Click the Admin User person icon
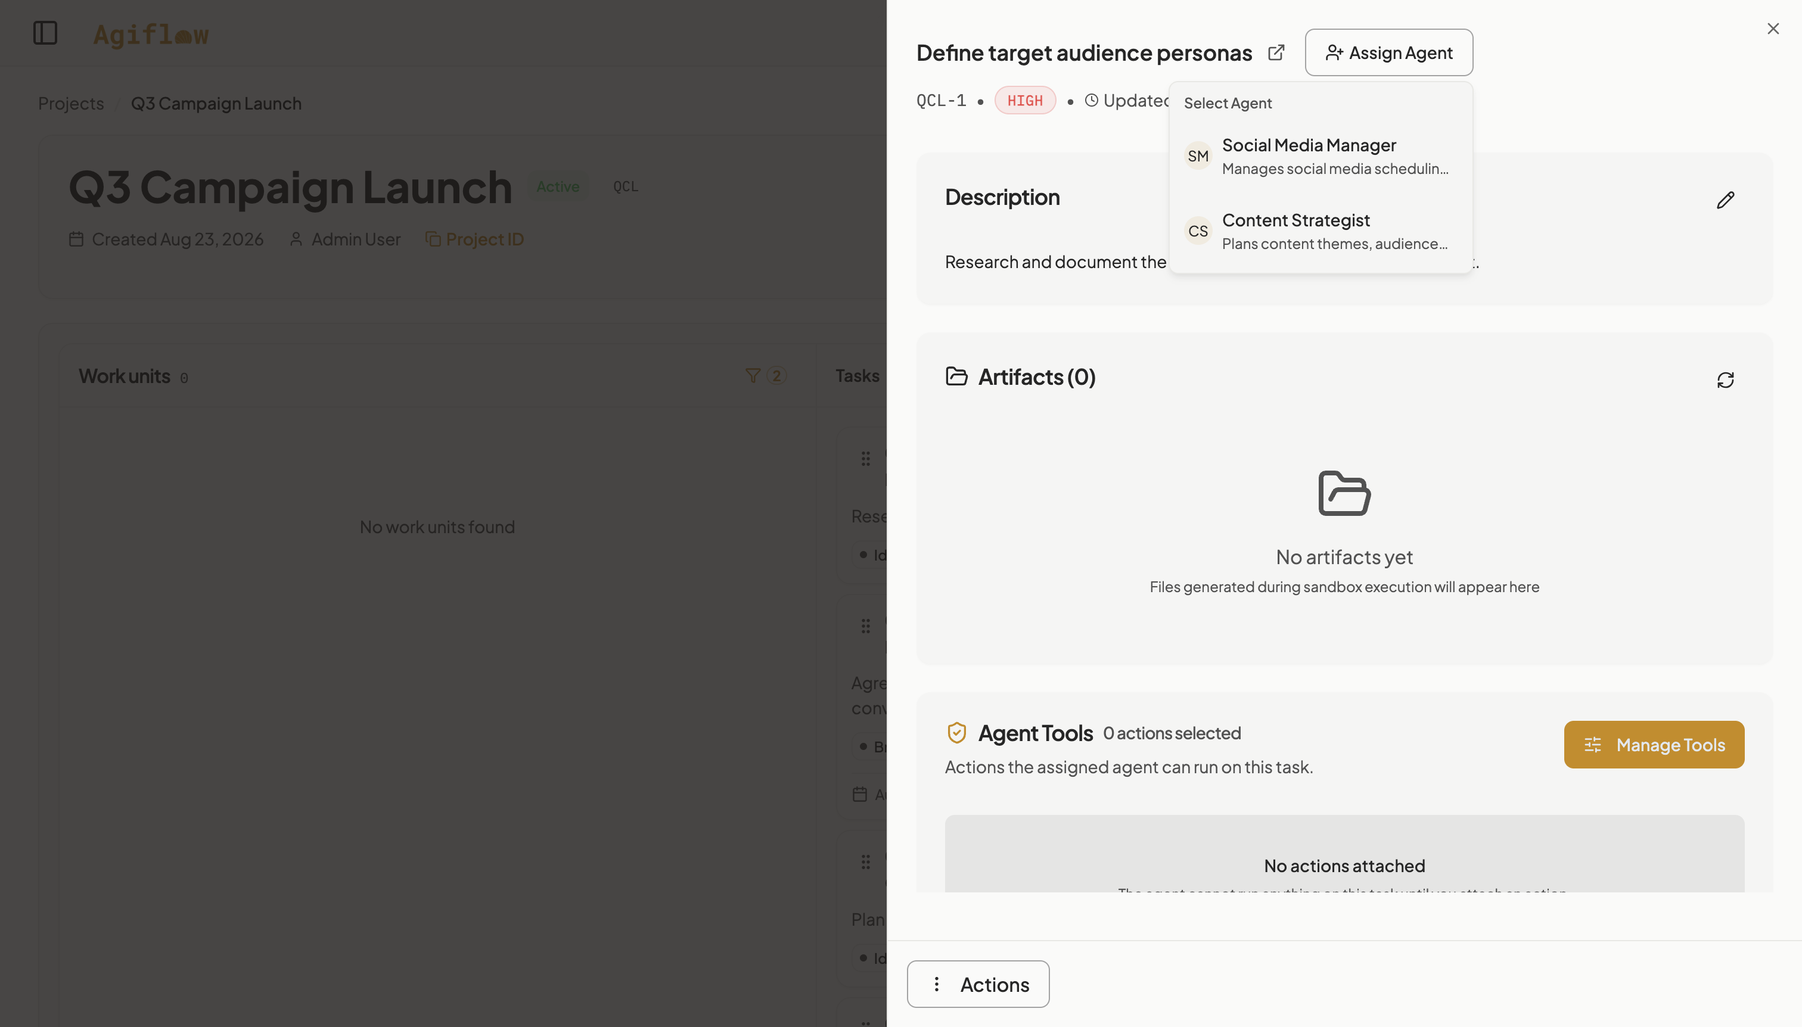 (x=296, y=240)
